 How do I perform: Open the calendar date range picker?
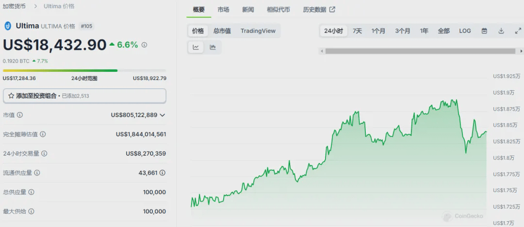pyautogui.click(x=484, y=31)
